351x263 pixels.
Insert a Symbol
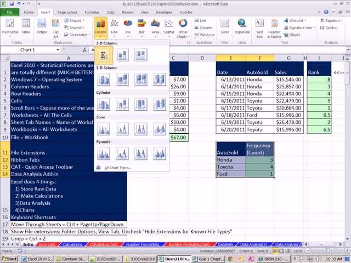[329, 28]
